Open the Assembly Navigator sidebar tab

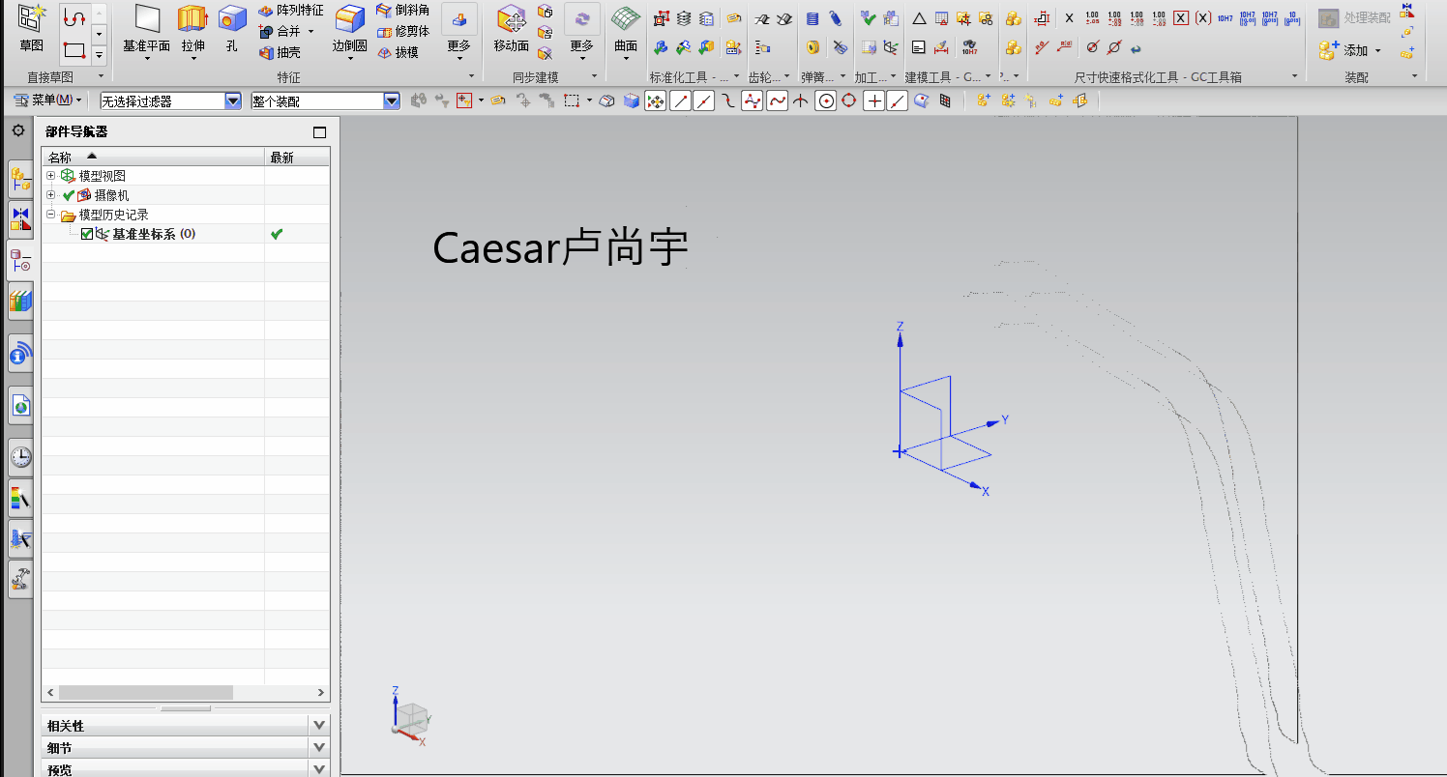[20, 177]
